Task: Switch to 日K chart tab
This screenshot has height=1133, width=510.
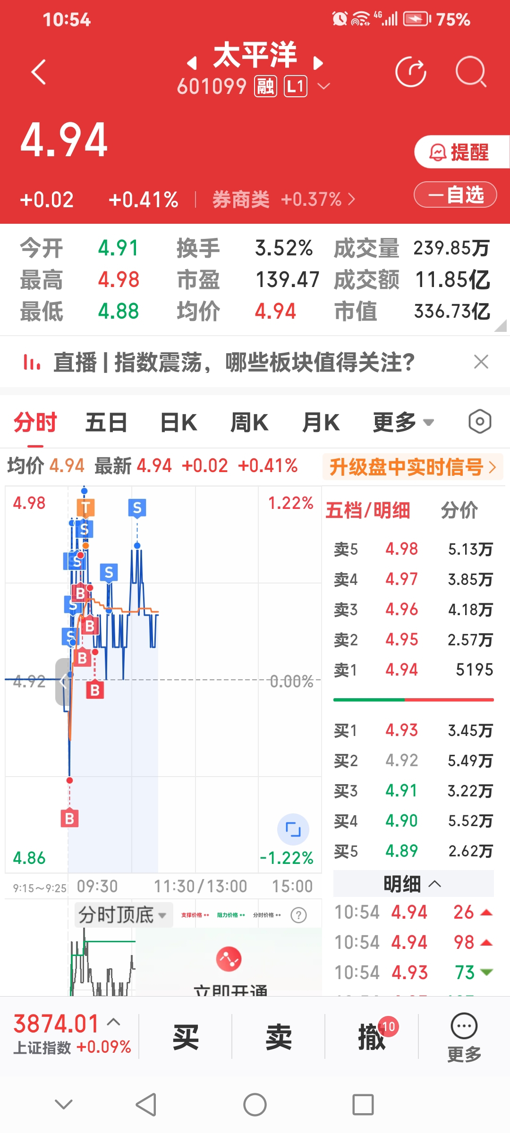Action: (x=178, y=423)
